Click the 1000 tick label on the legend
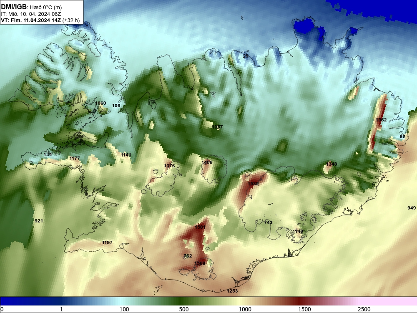Screen dimensions: 417x313 pyautogui.click(x=245, y=309)
